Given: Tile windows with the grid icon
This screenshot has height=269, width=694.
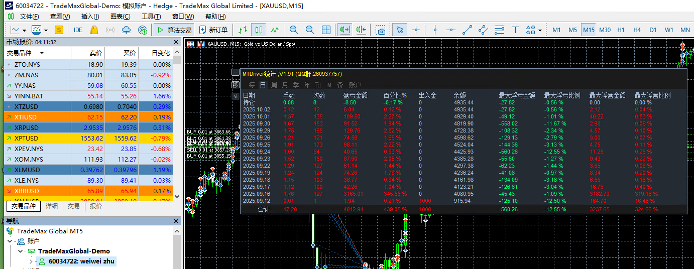Looking at the screenshot, I should (326, 30).
